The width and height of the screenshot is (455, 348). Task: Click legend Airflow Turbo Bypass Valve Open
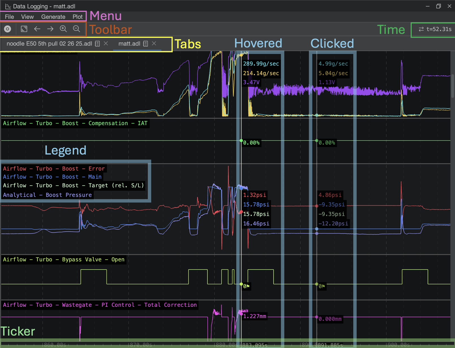pos(64,259)
